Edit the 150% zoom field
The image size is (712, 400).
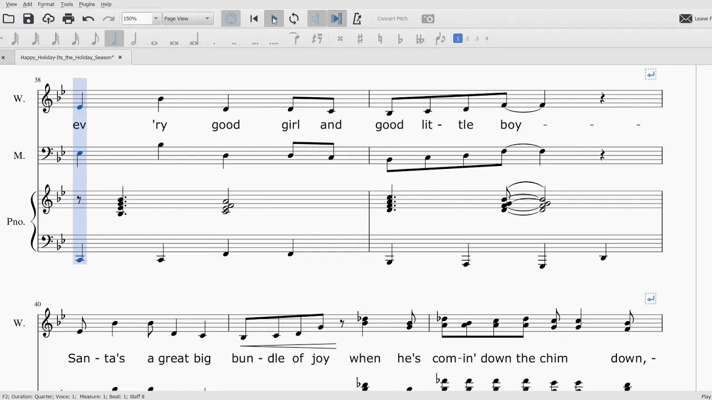point(136,19)
